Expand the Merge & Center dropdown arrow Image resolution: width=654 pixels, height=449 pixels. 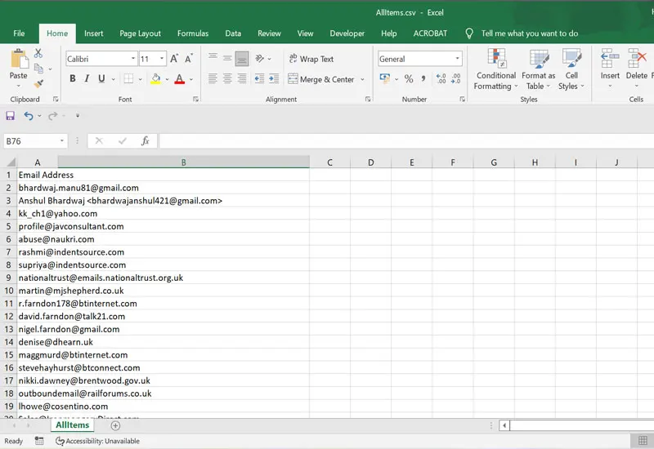point(362,79)
